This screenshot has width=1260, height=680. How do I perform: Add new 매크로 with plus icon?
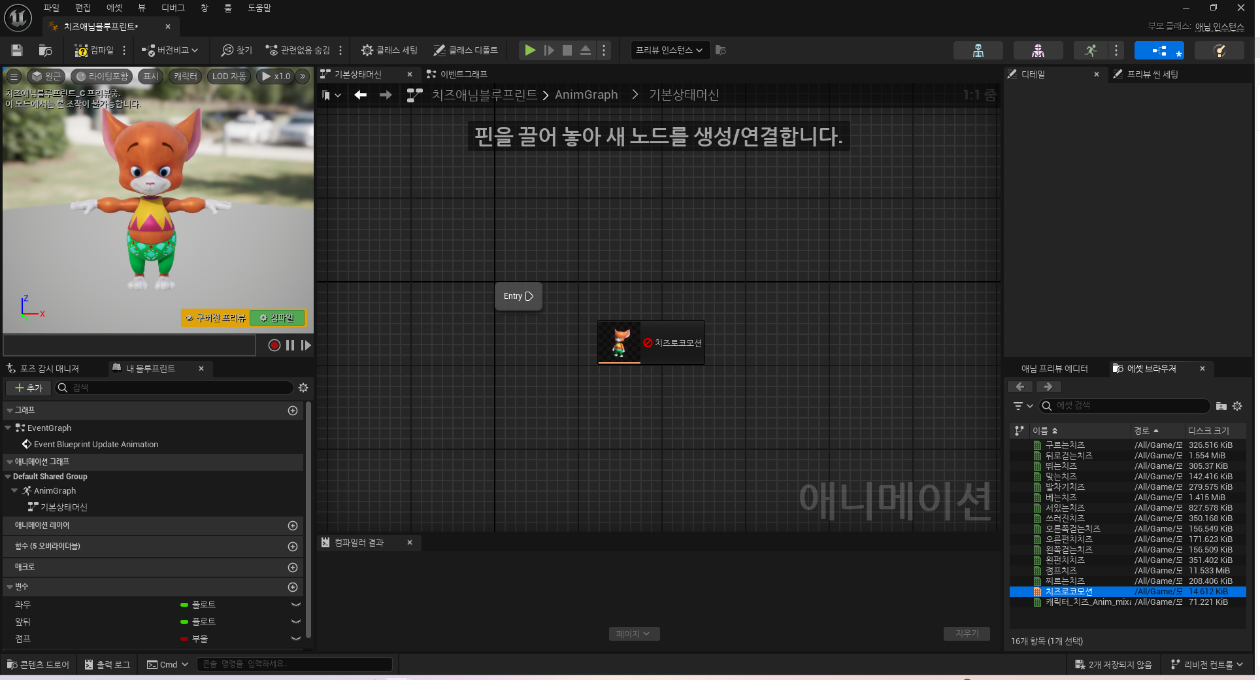293,568
